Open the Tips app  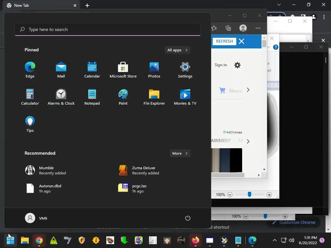pos(30,124)
